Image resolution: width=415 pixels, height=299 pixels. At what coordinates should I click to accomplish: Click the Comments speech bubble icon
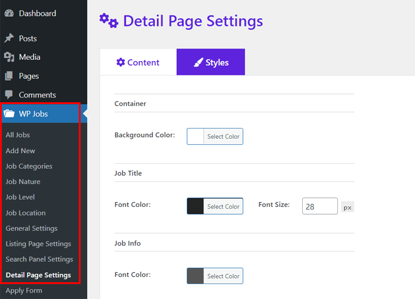9,94
